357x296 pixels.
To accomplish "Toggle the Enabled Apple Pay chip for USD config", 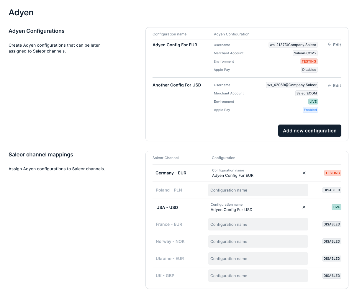I will pyautogui.click(x=310, y=110).
